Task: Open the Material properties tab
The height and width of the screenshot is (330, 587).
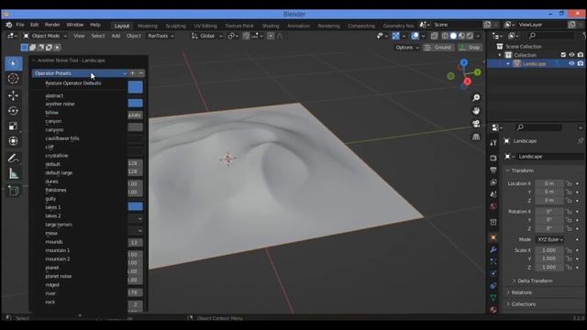Action: [493, 310]
